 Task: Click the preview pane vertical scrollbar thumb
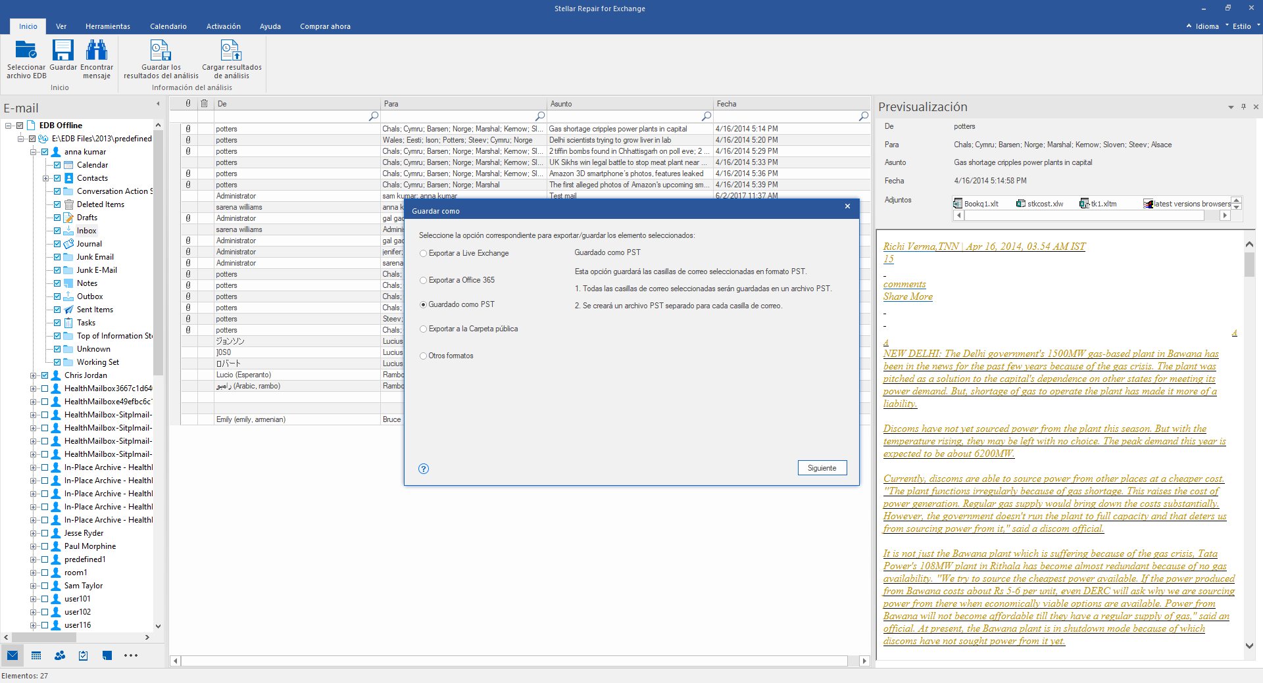pyautogui.click(x=1249, y=265)
